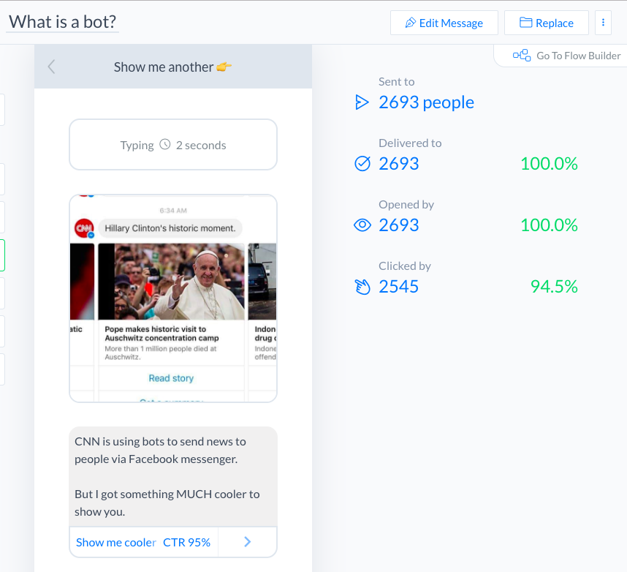Click the Pope image in CNN preview

click(171, 282)
